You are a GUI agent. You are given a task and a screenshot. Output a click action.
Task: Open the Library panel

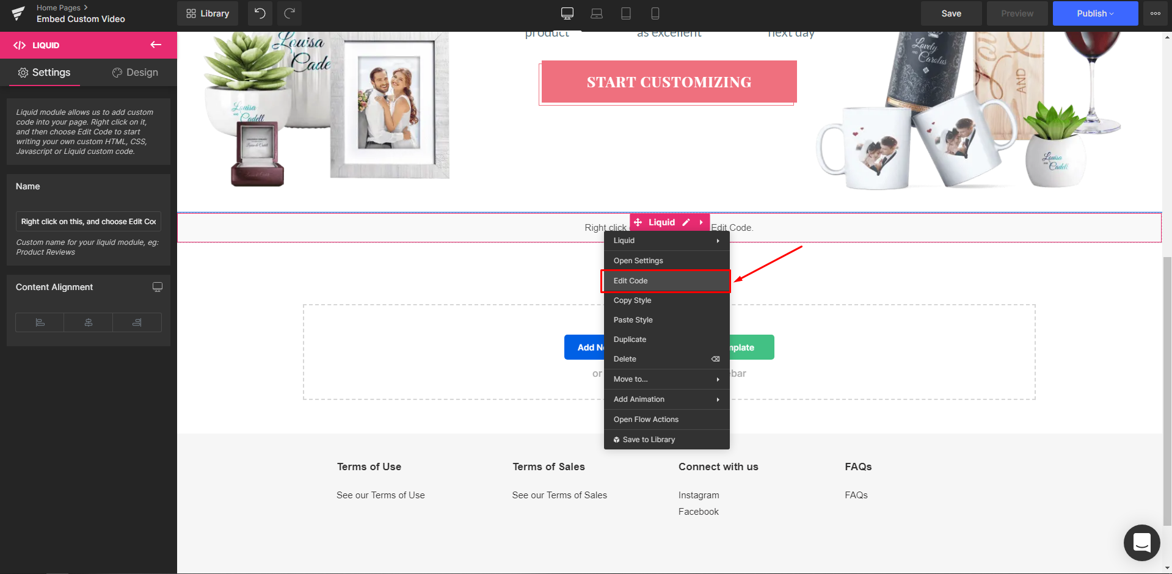tap(208, 13)
